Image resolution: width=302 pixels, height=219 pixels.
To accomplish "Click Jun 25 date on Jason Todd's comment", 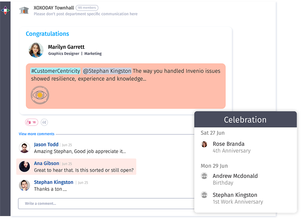I will [67, 145].
